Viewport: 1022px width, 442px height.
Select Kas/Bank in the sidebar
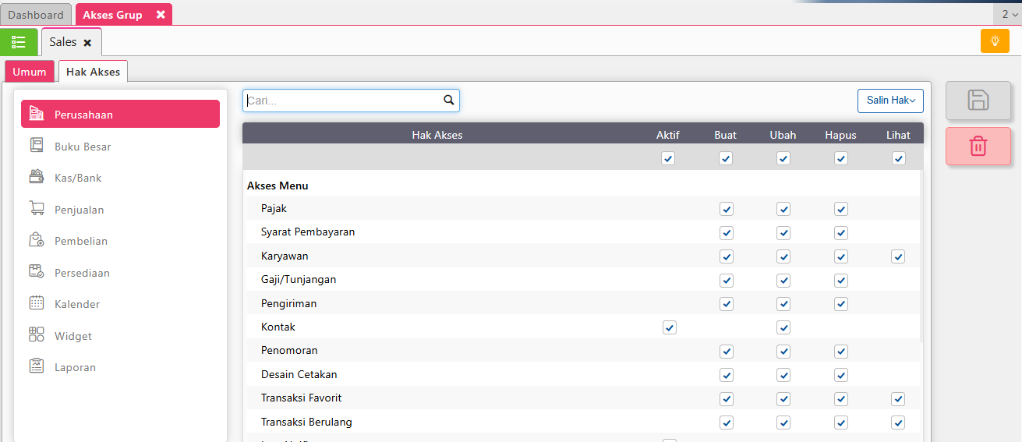coord(78,178)
